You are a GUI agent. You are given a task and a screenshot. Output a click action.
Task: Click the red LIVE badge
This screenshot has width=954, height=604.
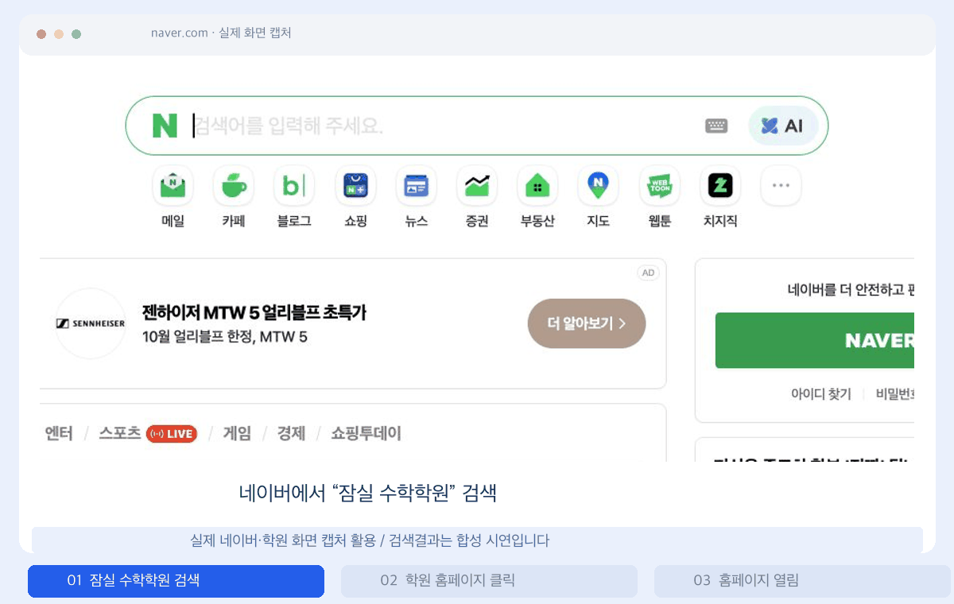pyautogui.click(x=172, y=434)
